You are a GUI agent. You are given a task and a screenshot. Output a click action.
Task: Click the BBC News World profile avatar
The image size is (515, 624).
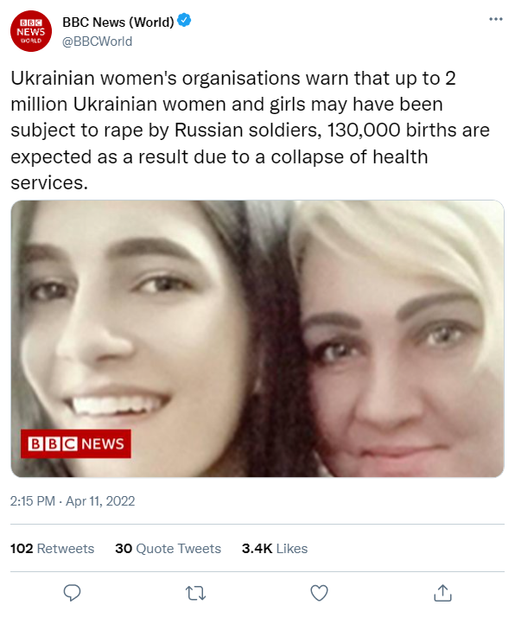(31, 31)
